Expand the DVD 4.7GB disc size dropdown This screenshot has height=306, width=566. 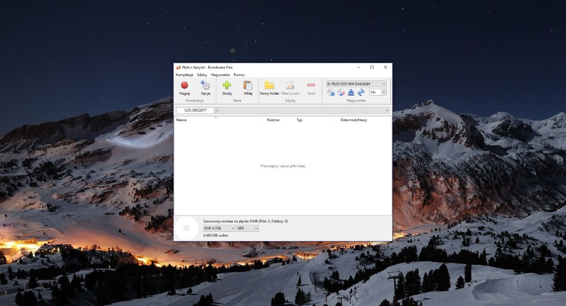[219, 228]
